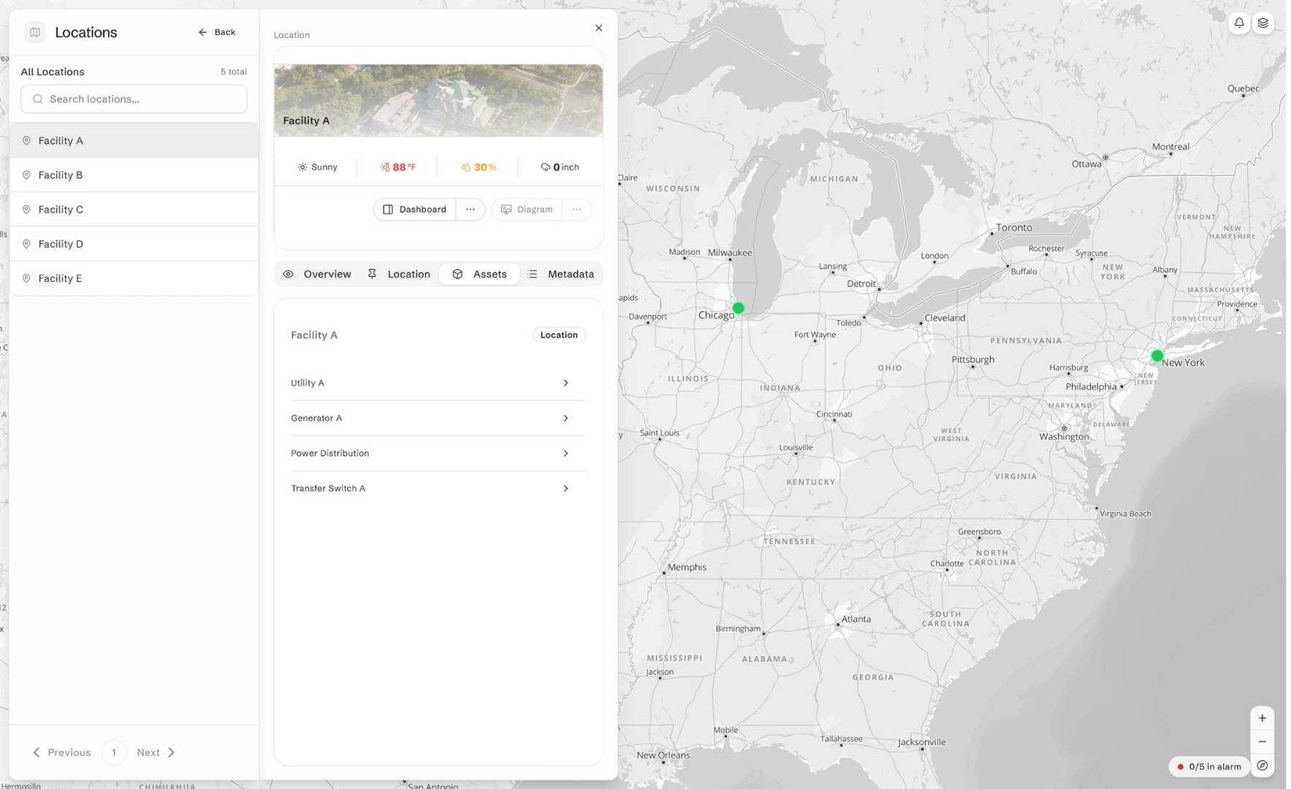
Task: Click the map zoom in plus
Action: point(1262,718)
